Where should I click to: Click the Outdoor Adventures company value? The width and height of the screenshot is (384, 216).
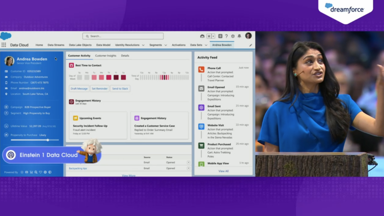tap(36, 77)
